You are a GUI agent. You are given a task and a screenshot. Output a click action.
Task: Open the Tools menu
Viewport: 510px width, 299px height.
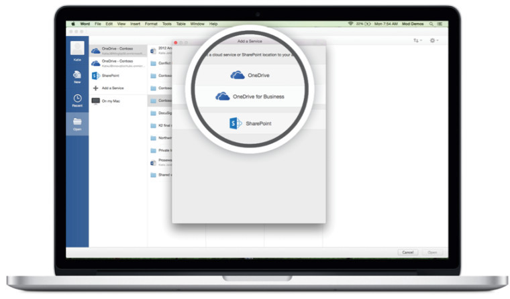[167, 23]
